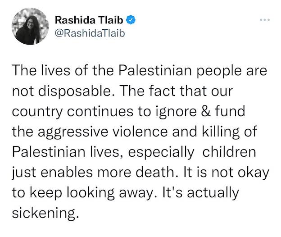Select the word "death" in the tweet
This screenshot has height=237, width=281.
pyautogui.click(x=154, y=172)
